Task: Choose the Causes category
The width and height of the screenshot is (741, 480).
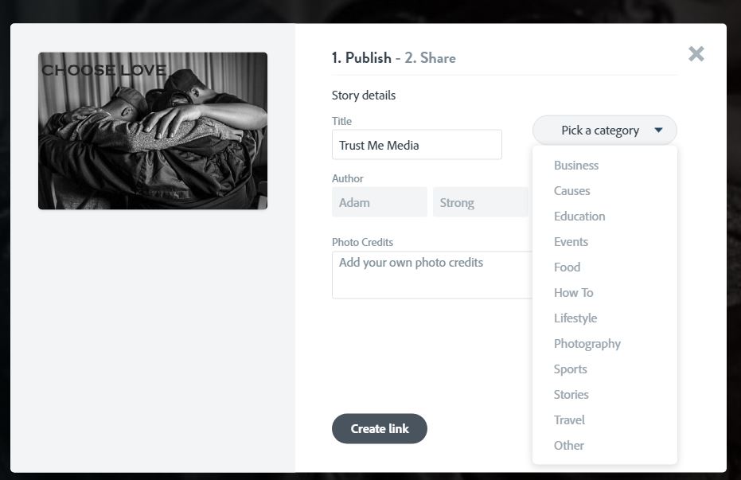Action: (572, 191)
